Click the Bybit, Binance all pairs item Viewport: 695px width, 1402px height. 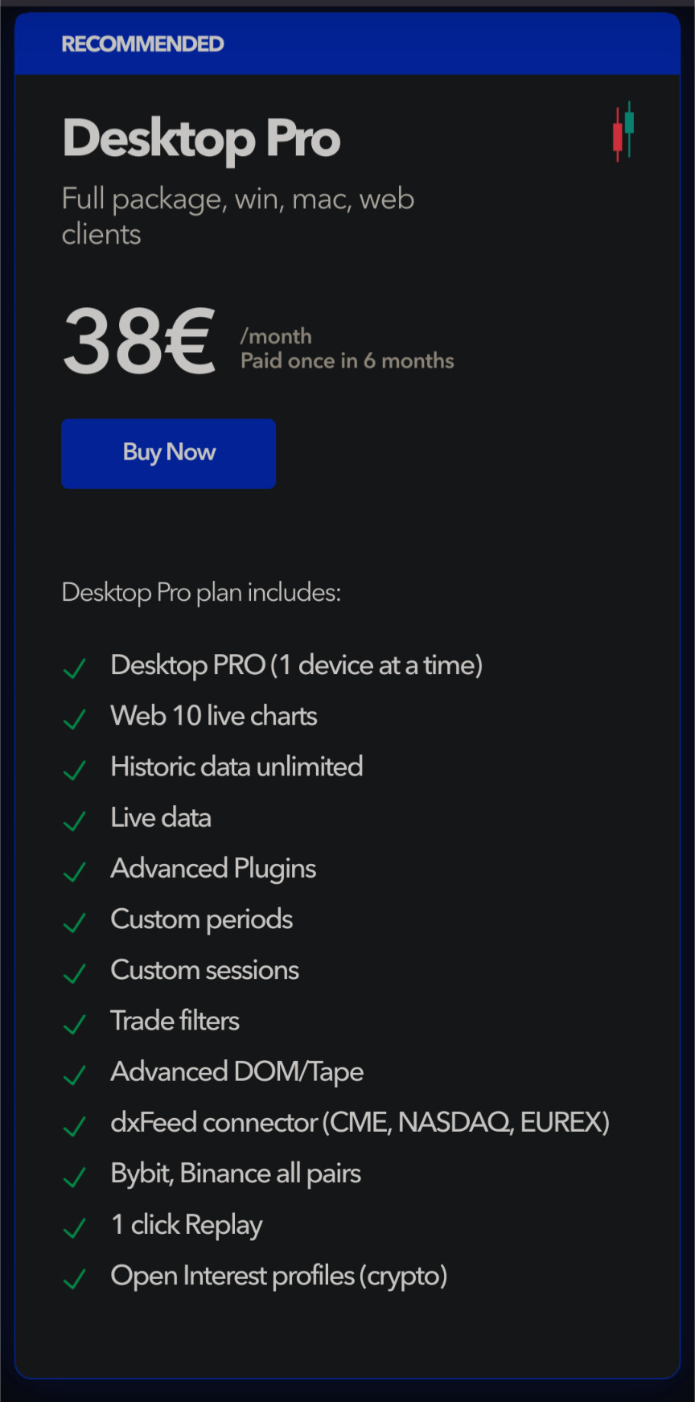point(236,1174)
